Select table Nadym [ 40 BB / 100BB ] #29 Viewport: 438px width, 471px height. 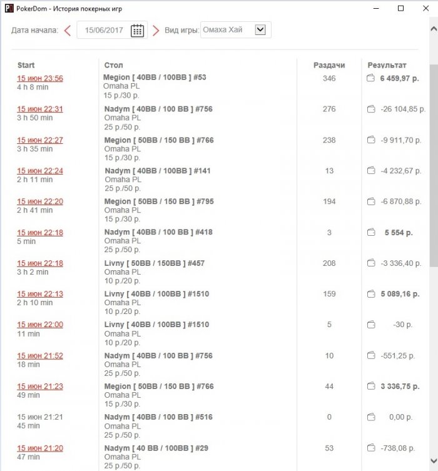click(156, 448)
